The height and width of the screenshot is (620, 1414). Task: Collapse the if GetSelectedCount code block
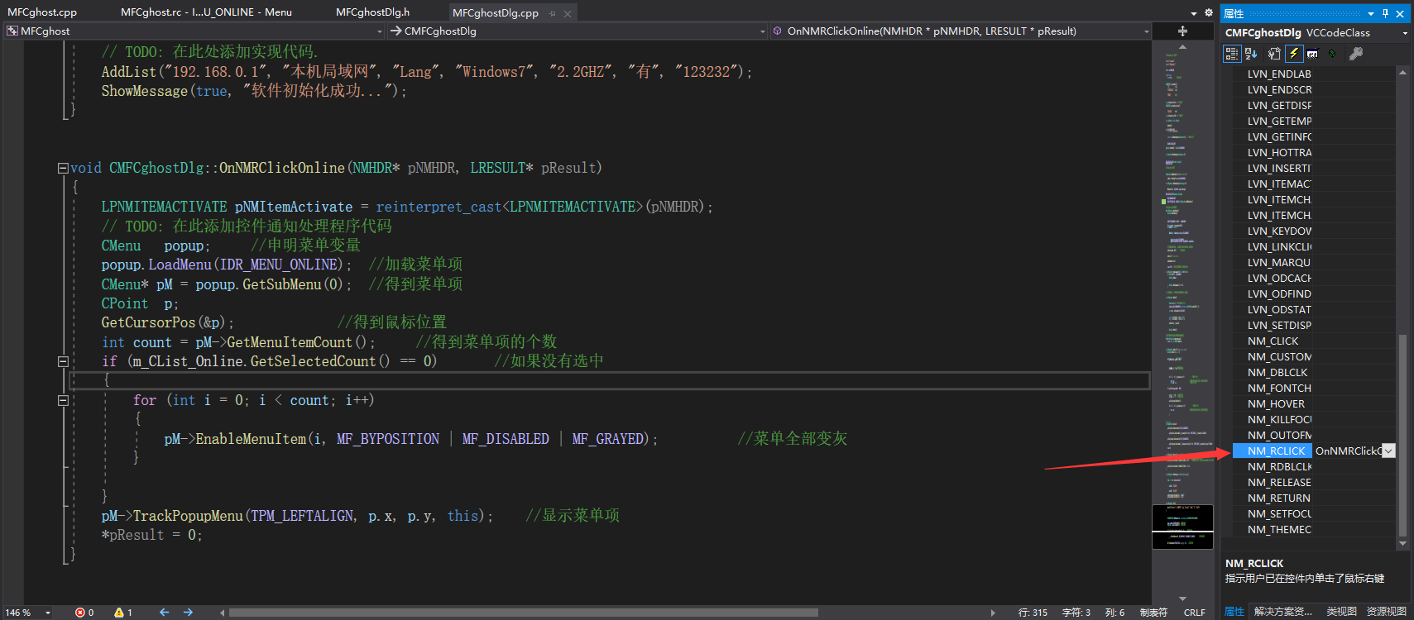click(63, 361)
